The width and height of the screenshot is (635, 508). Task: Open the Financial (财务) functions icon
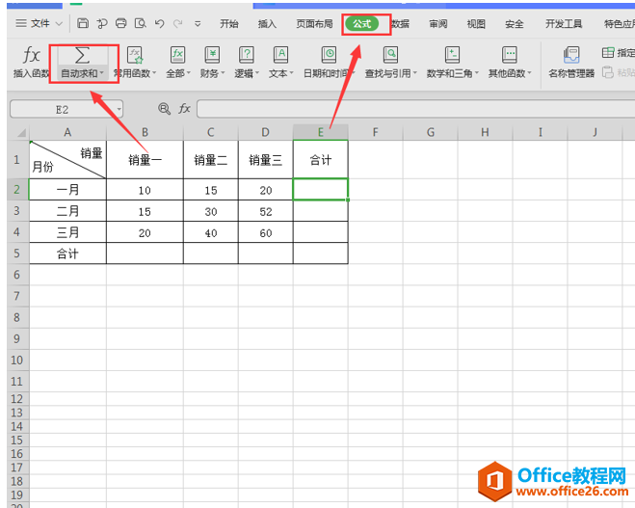point(212,55)
